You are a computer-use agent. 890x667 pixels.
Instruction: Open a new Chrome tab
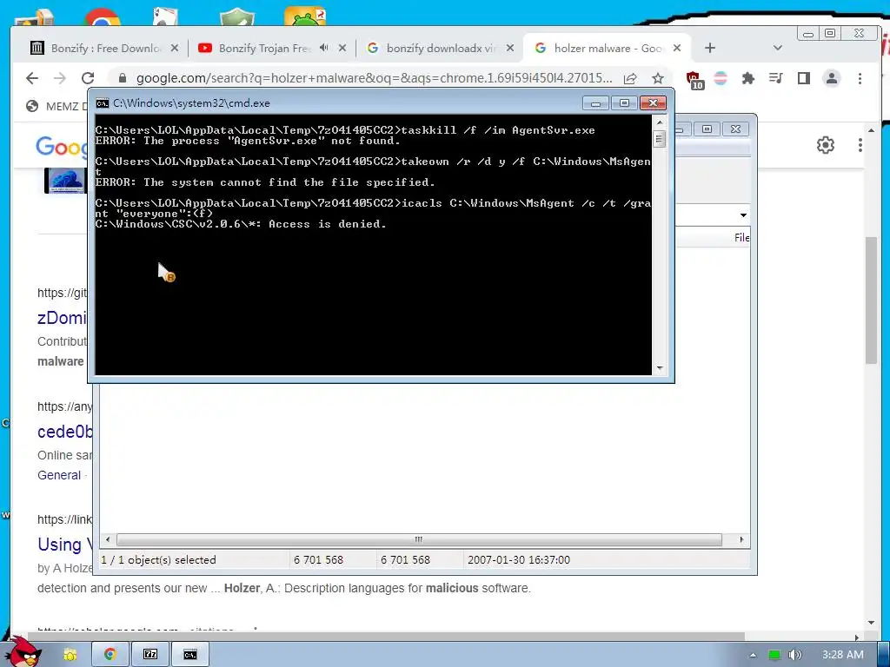709,49
